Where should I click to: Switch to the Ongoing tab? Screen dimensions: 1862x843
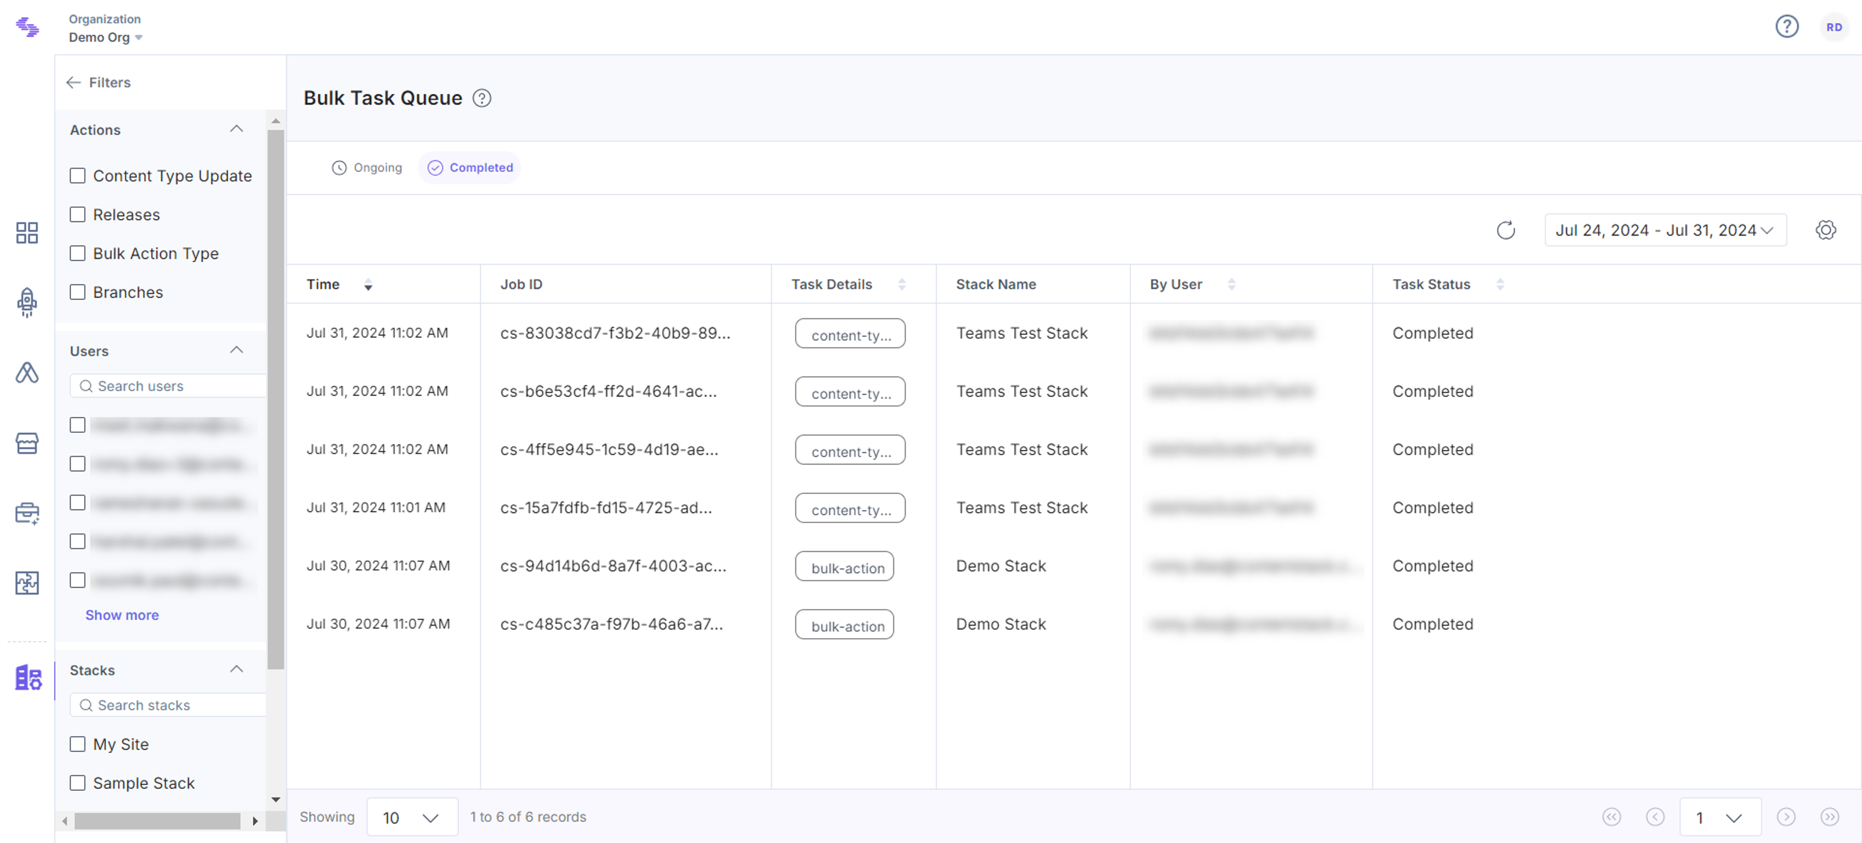pyautogui.click(x=367, y=168)
